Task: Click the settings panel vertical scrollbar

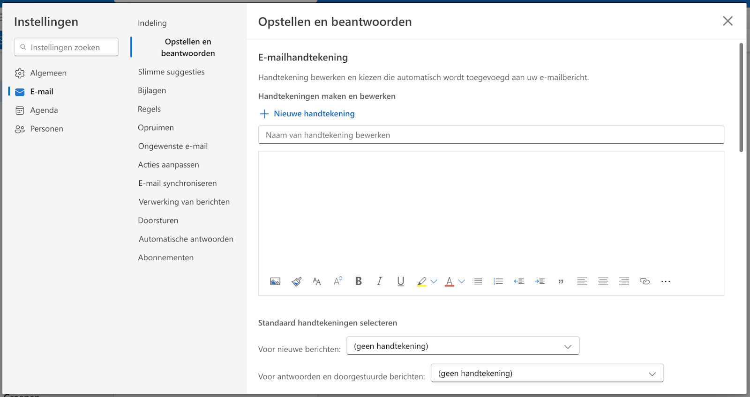Action: [x=741, y=97]
